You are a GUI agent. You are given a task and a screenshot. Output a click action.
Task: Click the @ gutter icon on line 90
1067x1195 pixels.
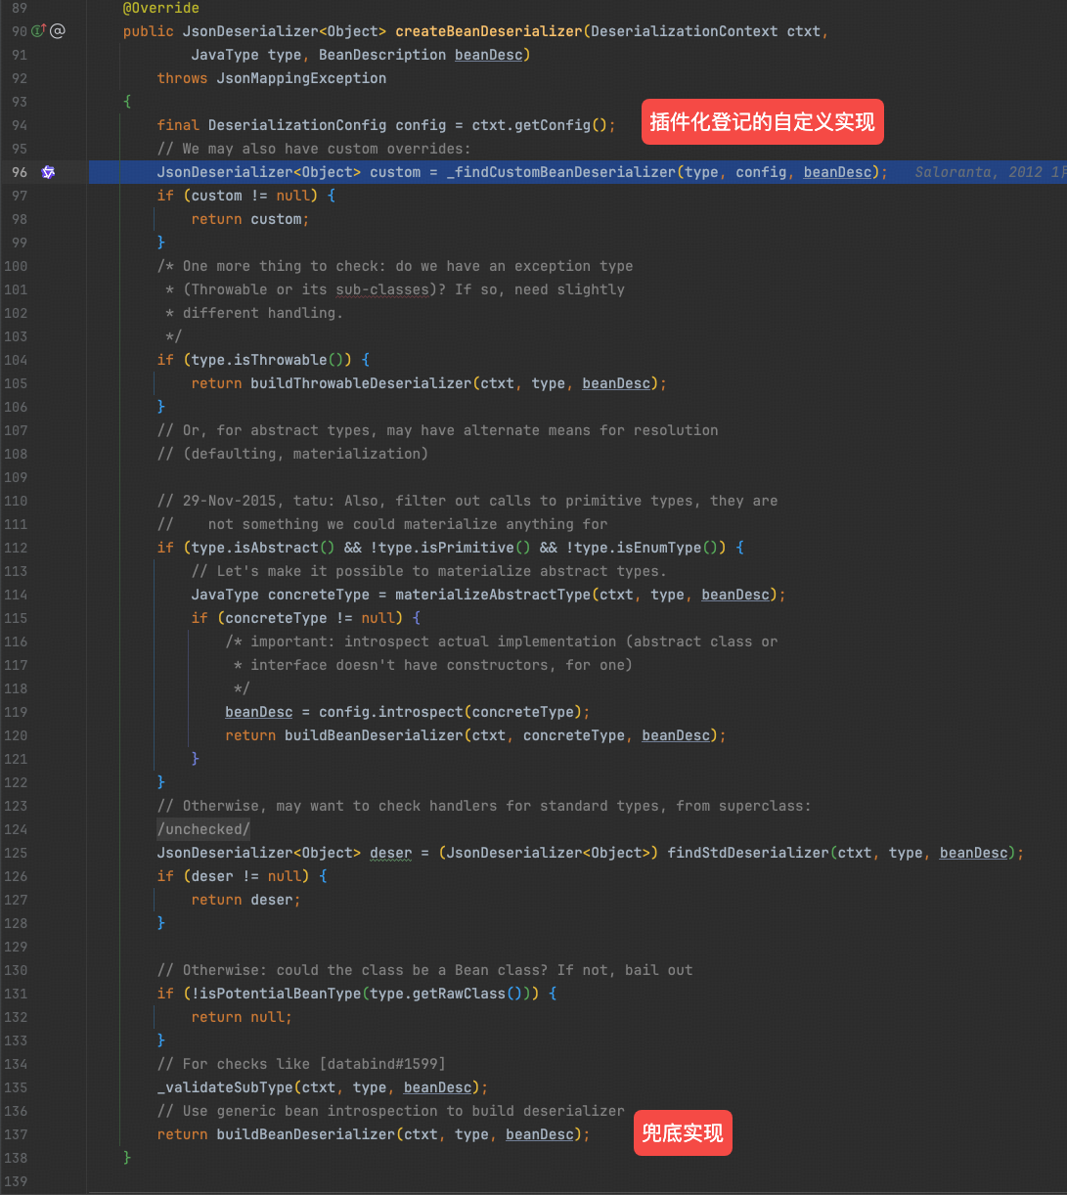tap(58, 31)
